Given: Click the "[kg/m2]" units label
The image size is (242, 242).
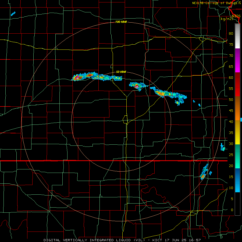Looking at the screenshot, I should click(x=226, y=19).
